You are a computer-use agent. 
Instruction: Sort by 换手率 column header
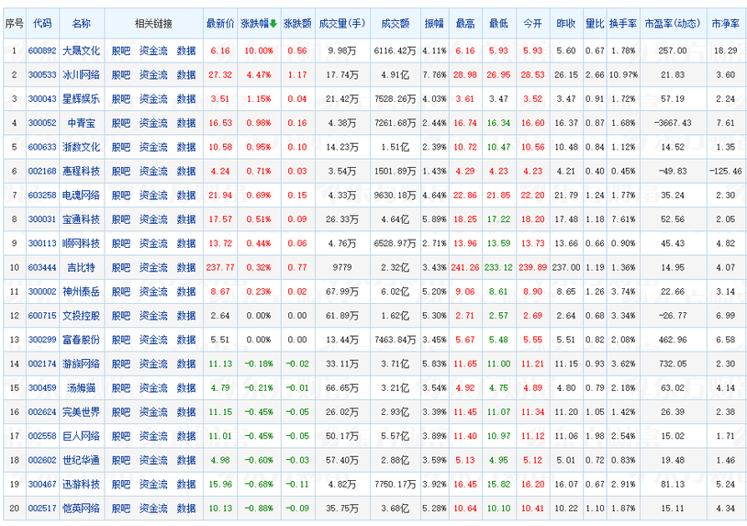coord(623,23)
